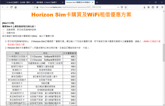165x106 pixels.
Task: Close the second O-Bank 最新優惠 tab
Action: click(x=63, y=2)
